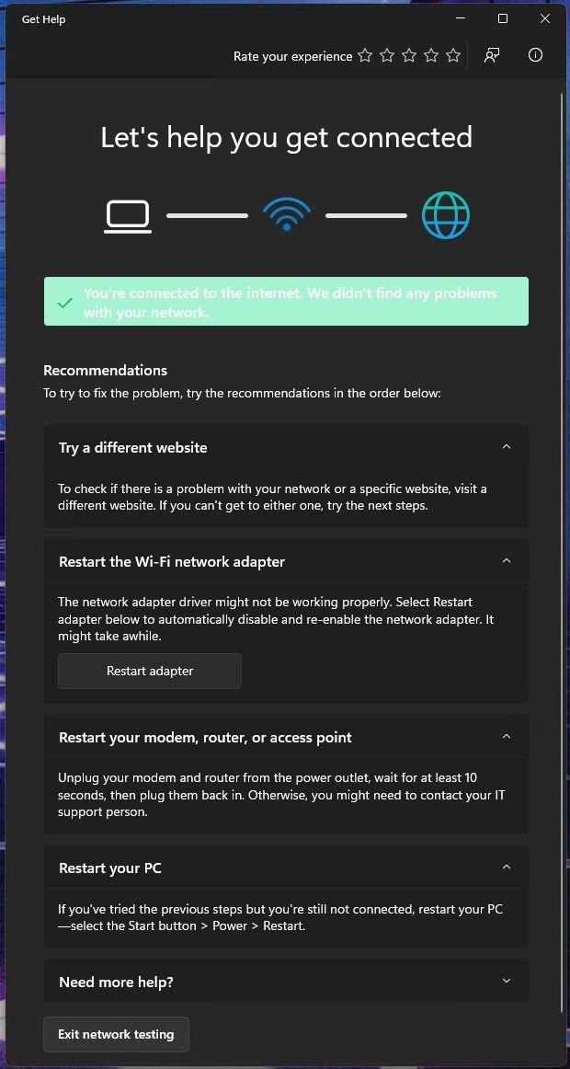The height and width of the screenshot is (1069, 570).
Task: Toggle the fourth rating star
Action: [430, 55]
